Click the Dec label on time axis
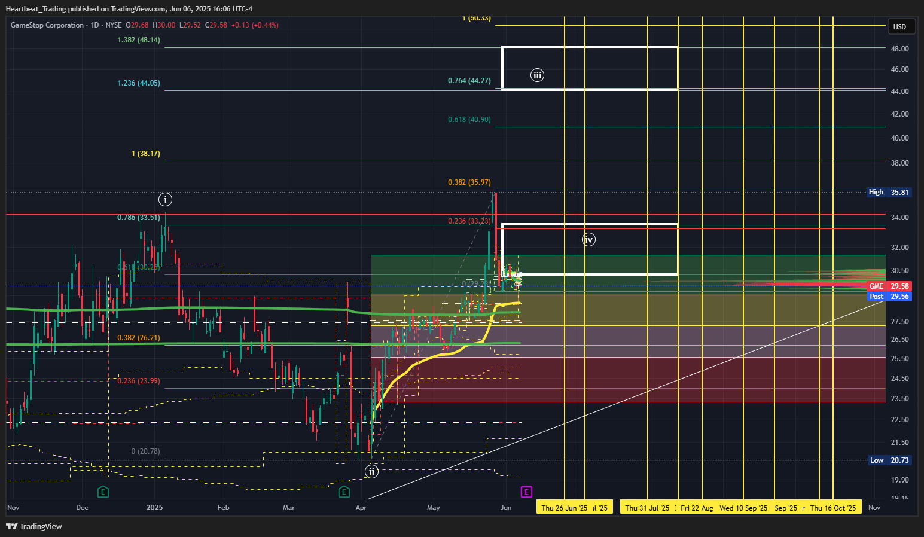Screen dimensions: 924x537 click(82, 508)
